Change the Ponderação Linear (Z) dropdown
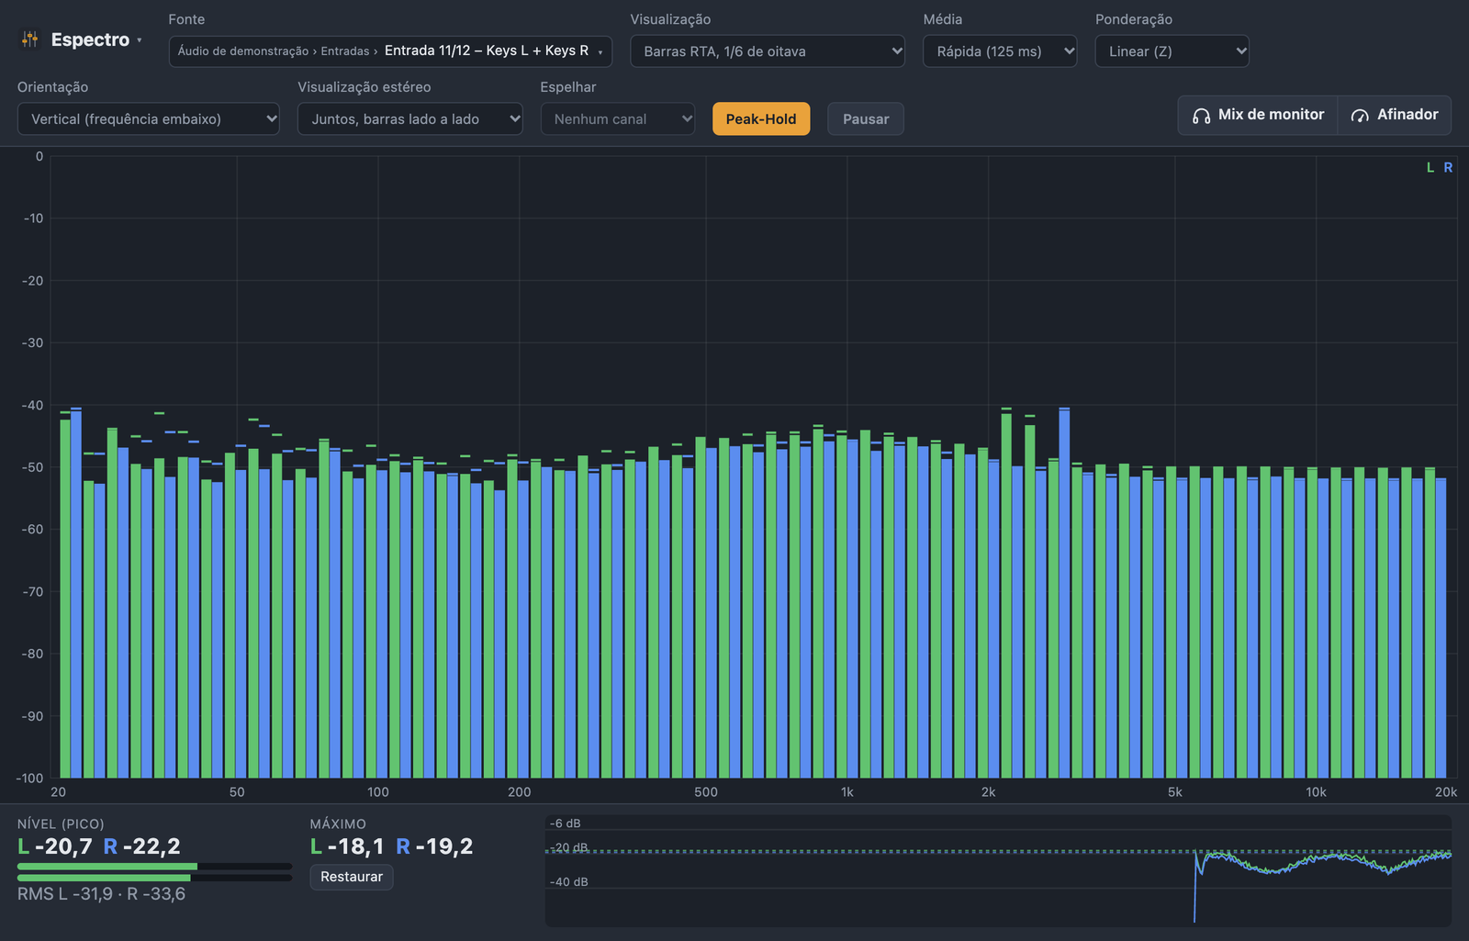 click(x=1172, y=51)
